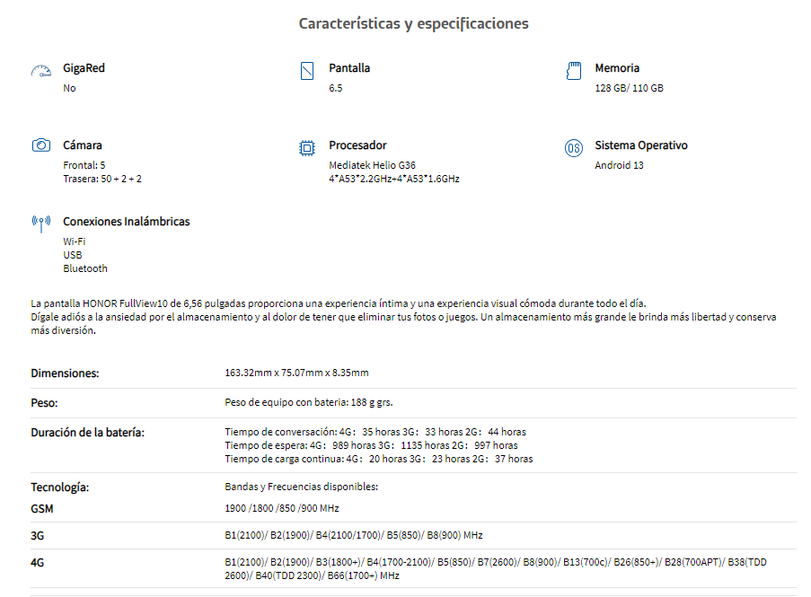Click the Memoria 128 GB/ 110 GB value
811x597 pixels.
click(629, 88)
